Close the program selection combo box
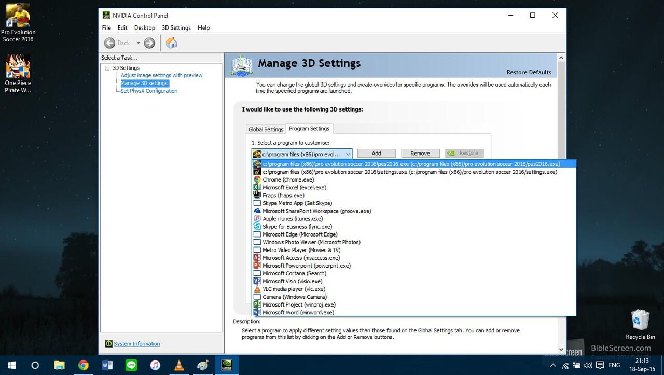Image resolution: width=664 pixels, height=375 pixels. (x=348, y=154)
